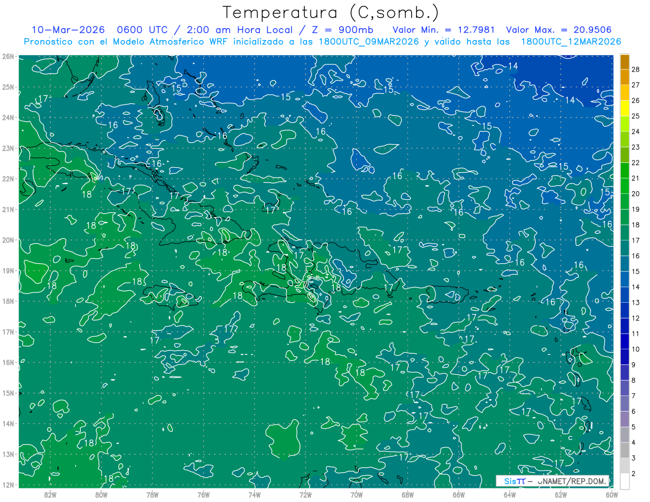Viewport: 650px width, 502px height.
Task: Click the "70W" longitude label
Action: tap(356, 494)
